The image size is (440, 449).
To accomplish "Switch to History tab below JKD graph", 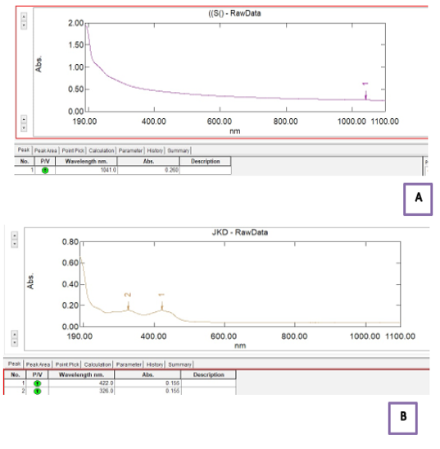I will tap(155, 364).
